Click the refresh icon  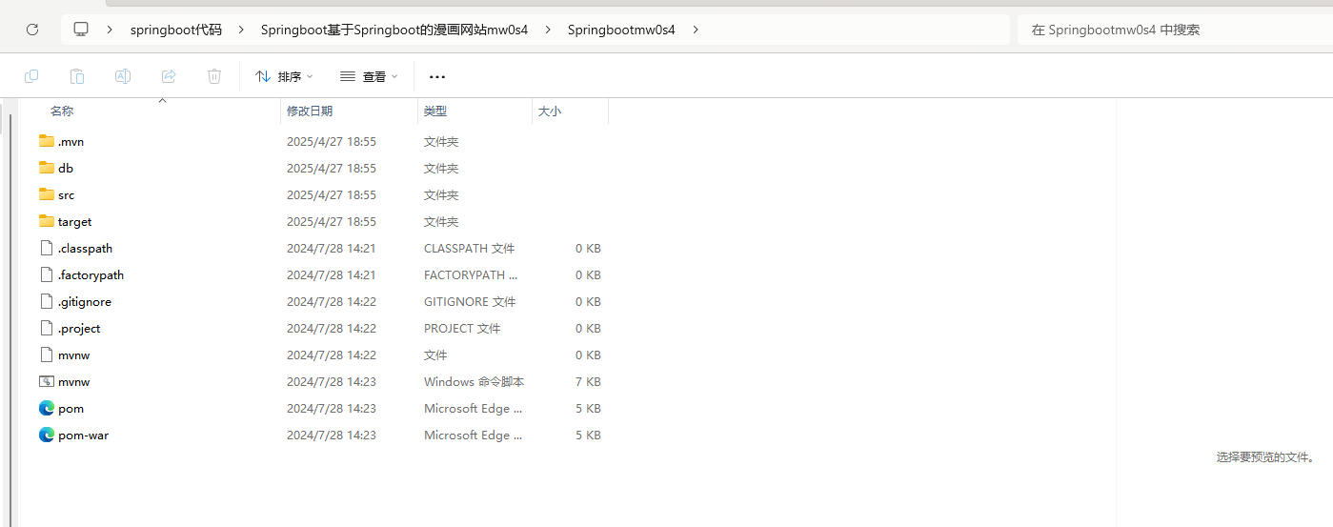(x=31, y=30)
